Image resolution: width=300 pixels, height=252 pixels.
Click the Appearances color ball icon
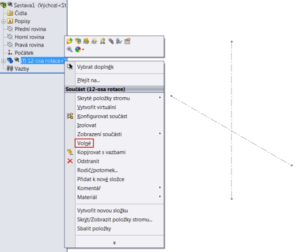78,50
